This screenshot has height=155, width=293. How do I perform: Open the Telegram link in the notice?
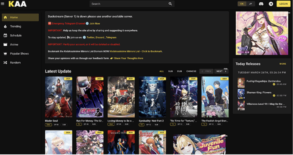point(111,37)
